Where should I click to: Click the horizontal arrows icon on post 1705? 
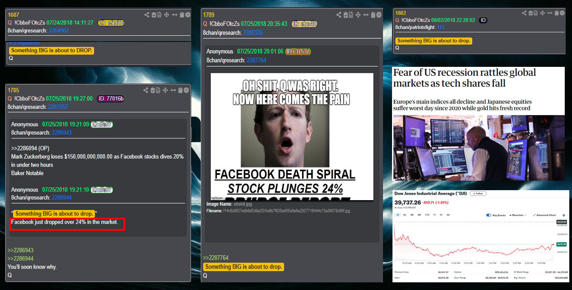[x=174, y=90]
